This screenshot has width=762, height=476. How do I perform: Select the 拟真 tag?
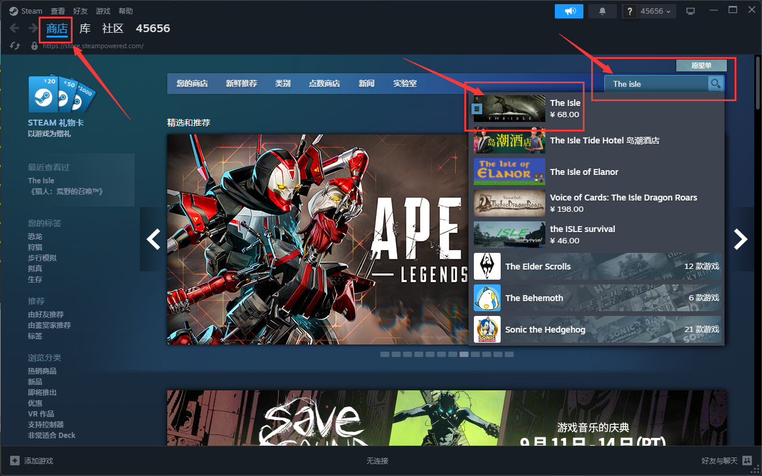(35, 268)
